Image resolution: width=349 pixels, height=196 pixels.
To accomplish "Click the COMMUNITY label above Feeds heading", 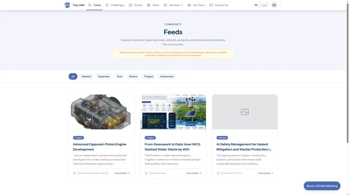I will point(173,24).
